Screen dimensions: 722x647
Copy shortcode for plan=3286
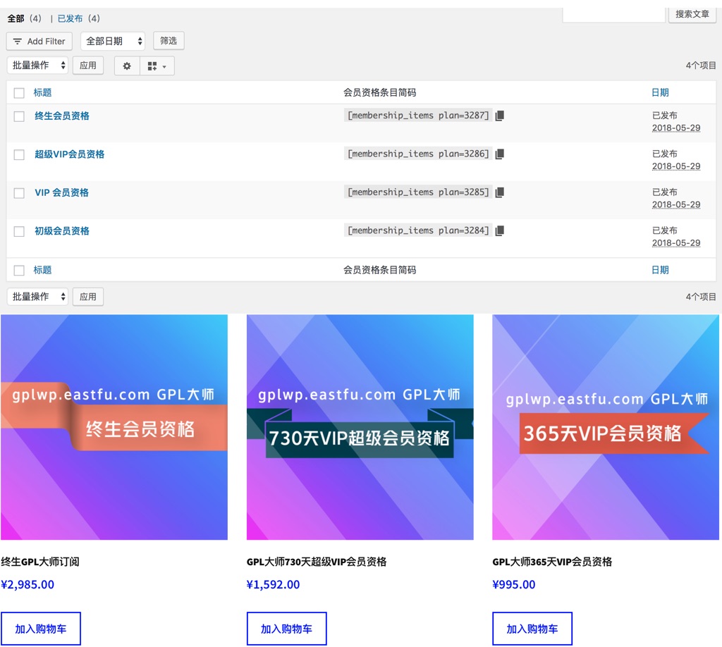tap(500, 154)
